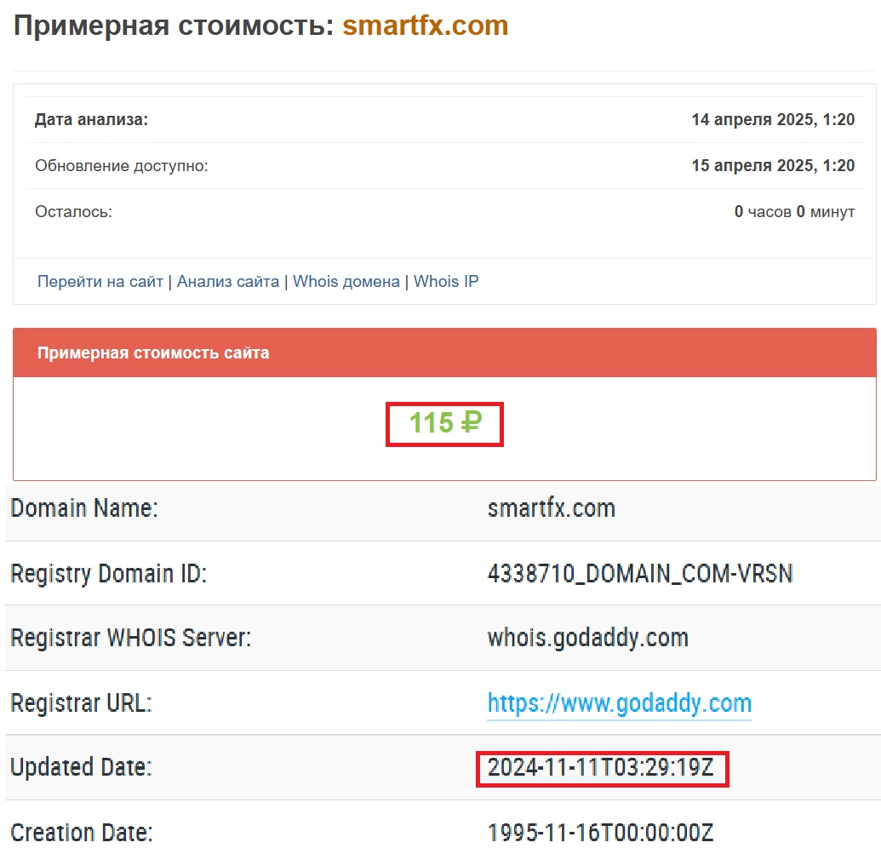
Task: Open the "Whois домена" link
Action: coord(346,282)
